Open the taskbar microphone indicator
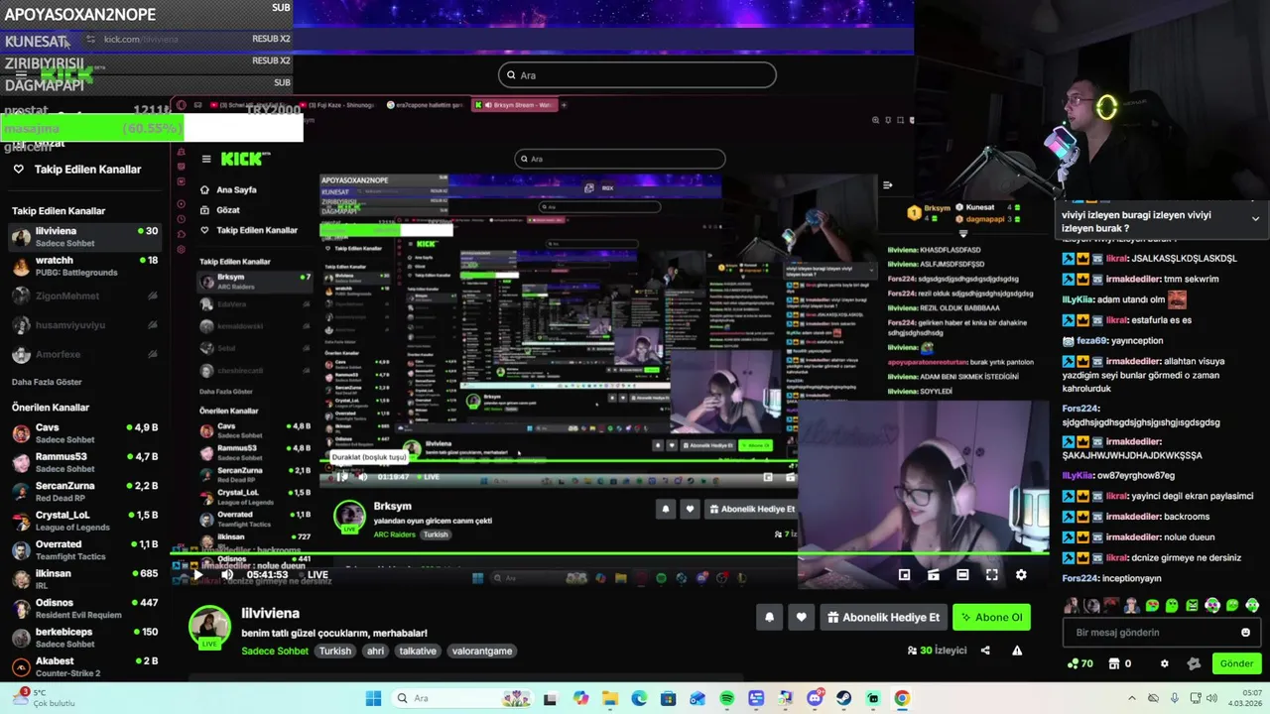The image size is (1270, 714). pos(1175,698)
